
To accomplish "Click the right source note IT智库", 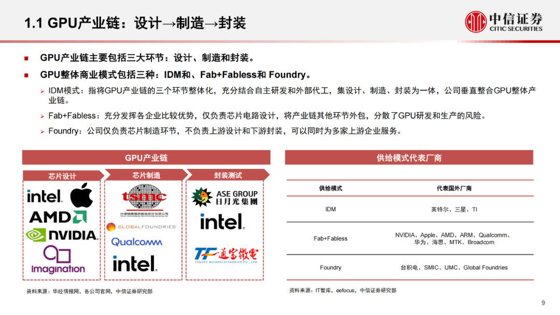I will point(343,290).
